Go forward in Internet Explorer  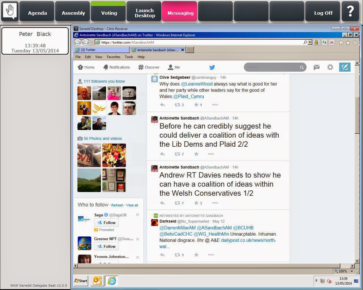pyautogui.click(x=85, y=42)
